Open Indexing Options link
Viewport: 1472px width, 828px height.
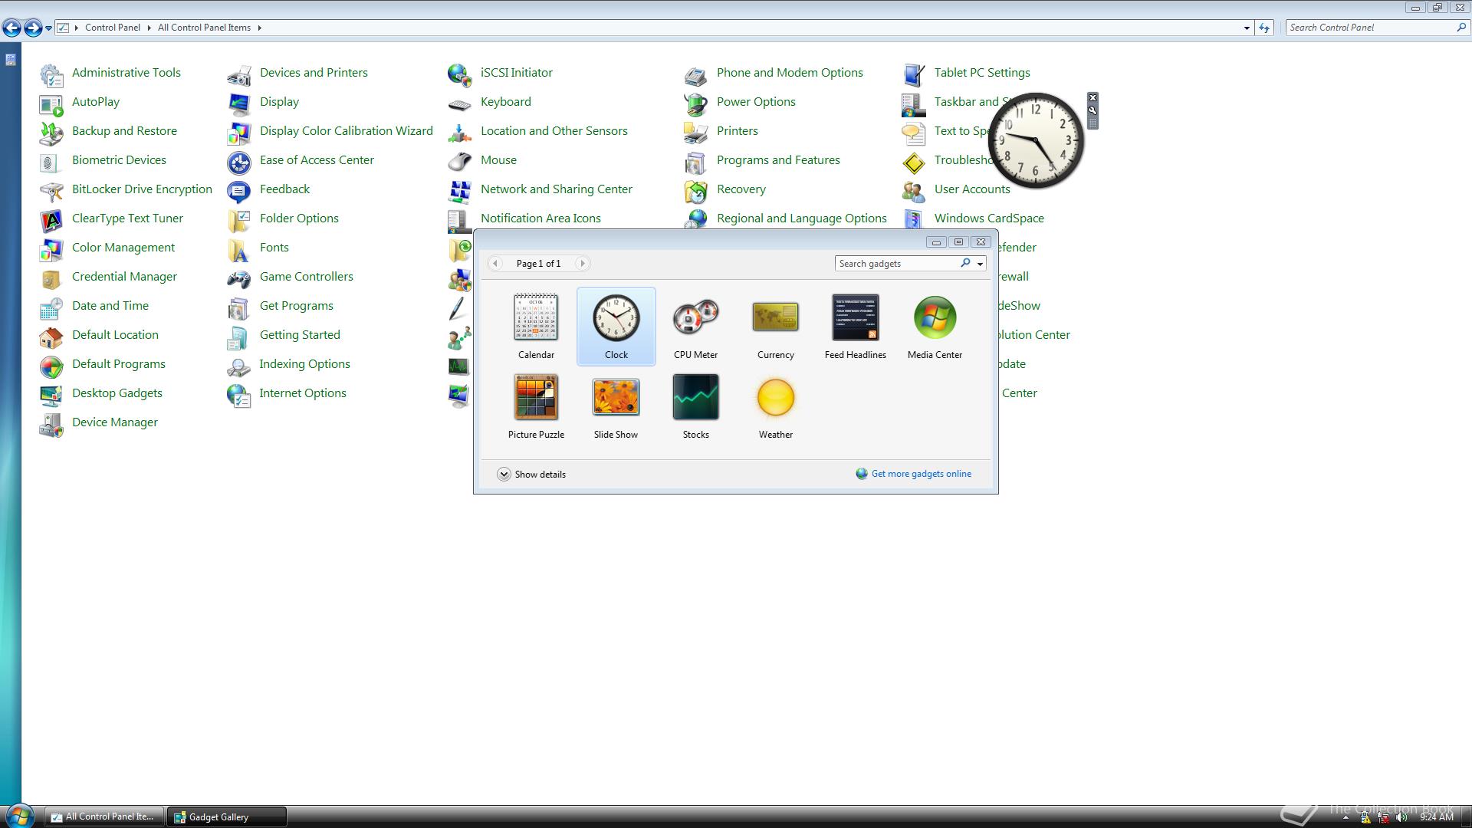304,364
